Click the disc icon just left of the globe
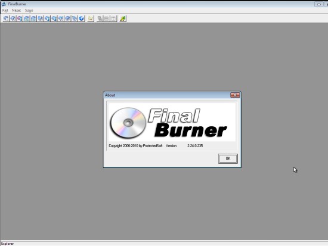The image size is (328, 246). pyautogui.click(x=75, y=18)
